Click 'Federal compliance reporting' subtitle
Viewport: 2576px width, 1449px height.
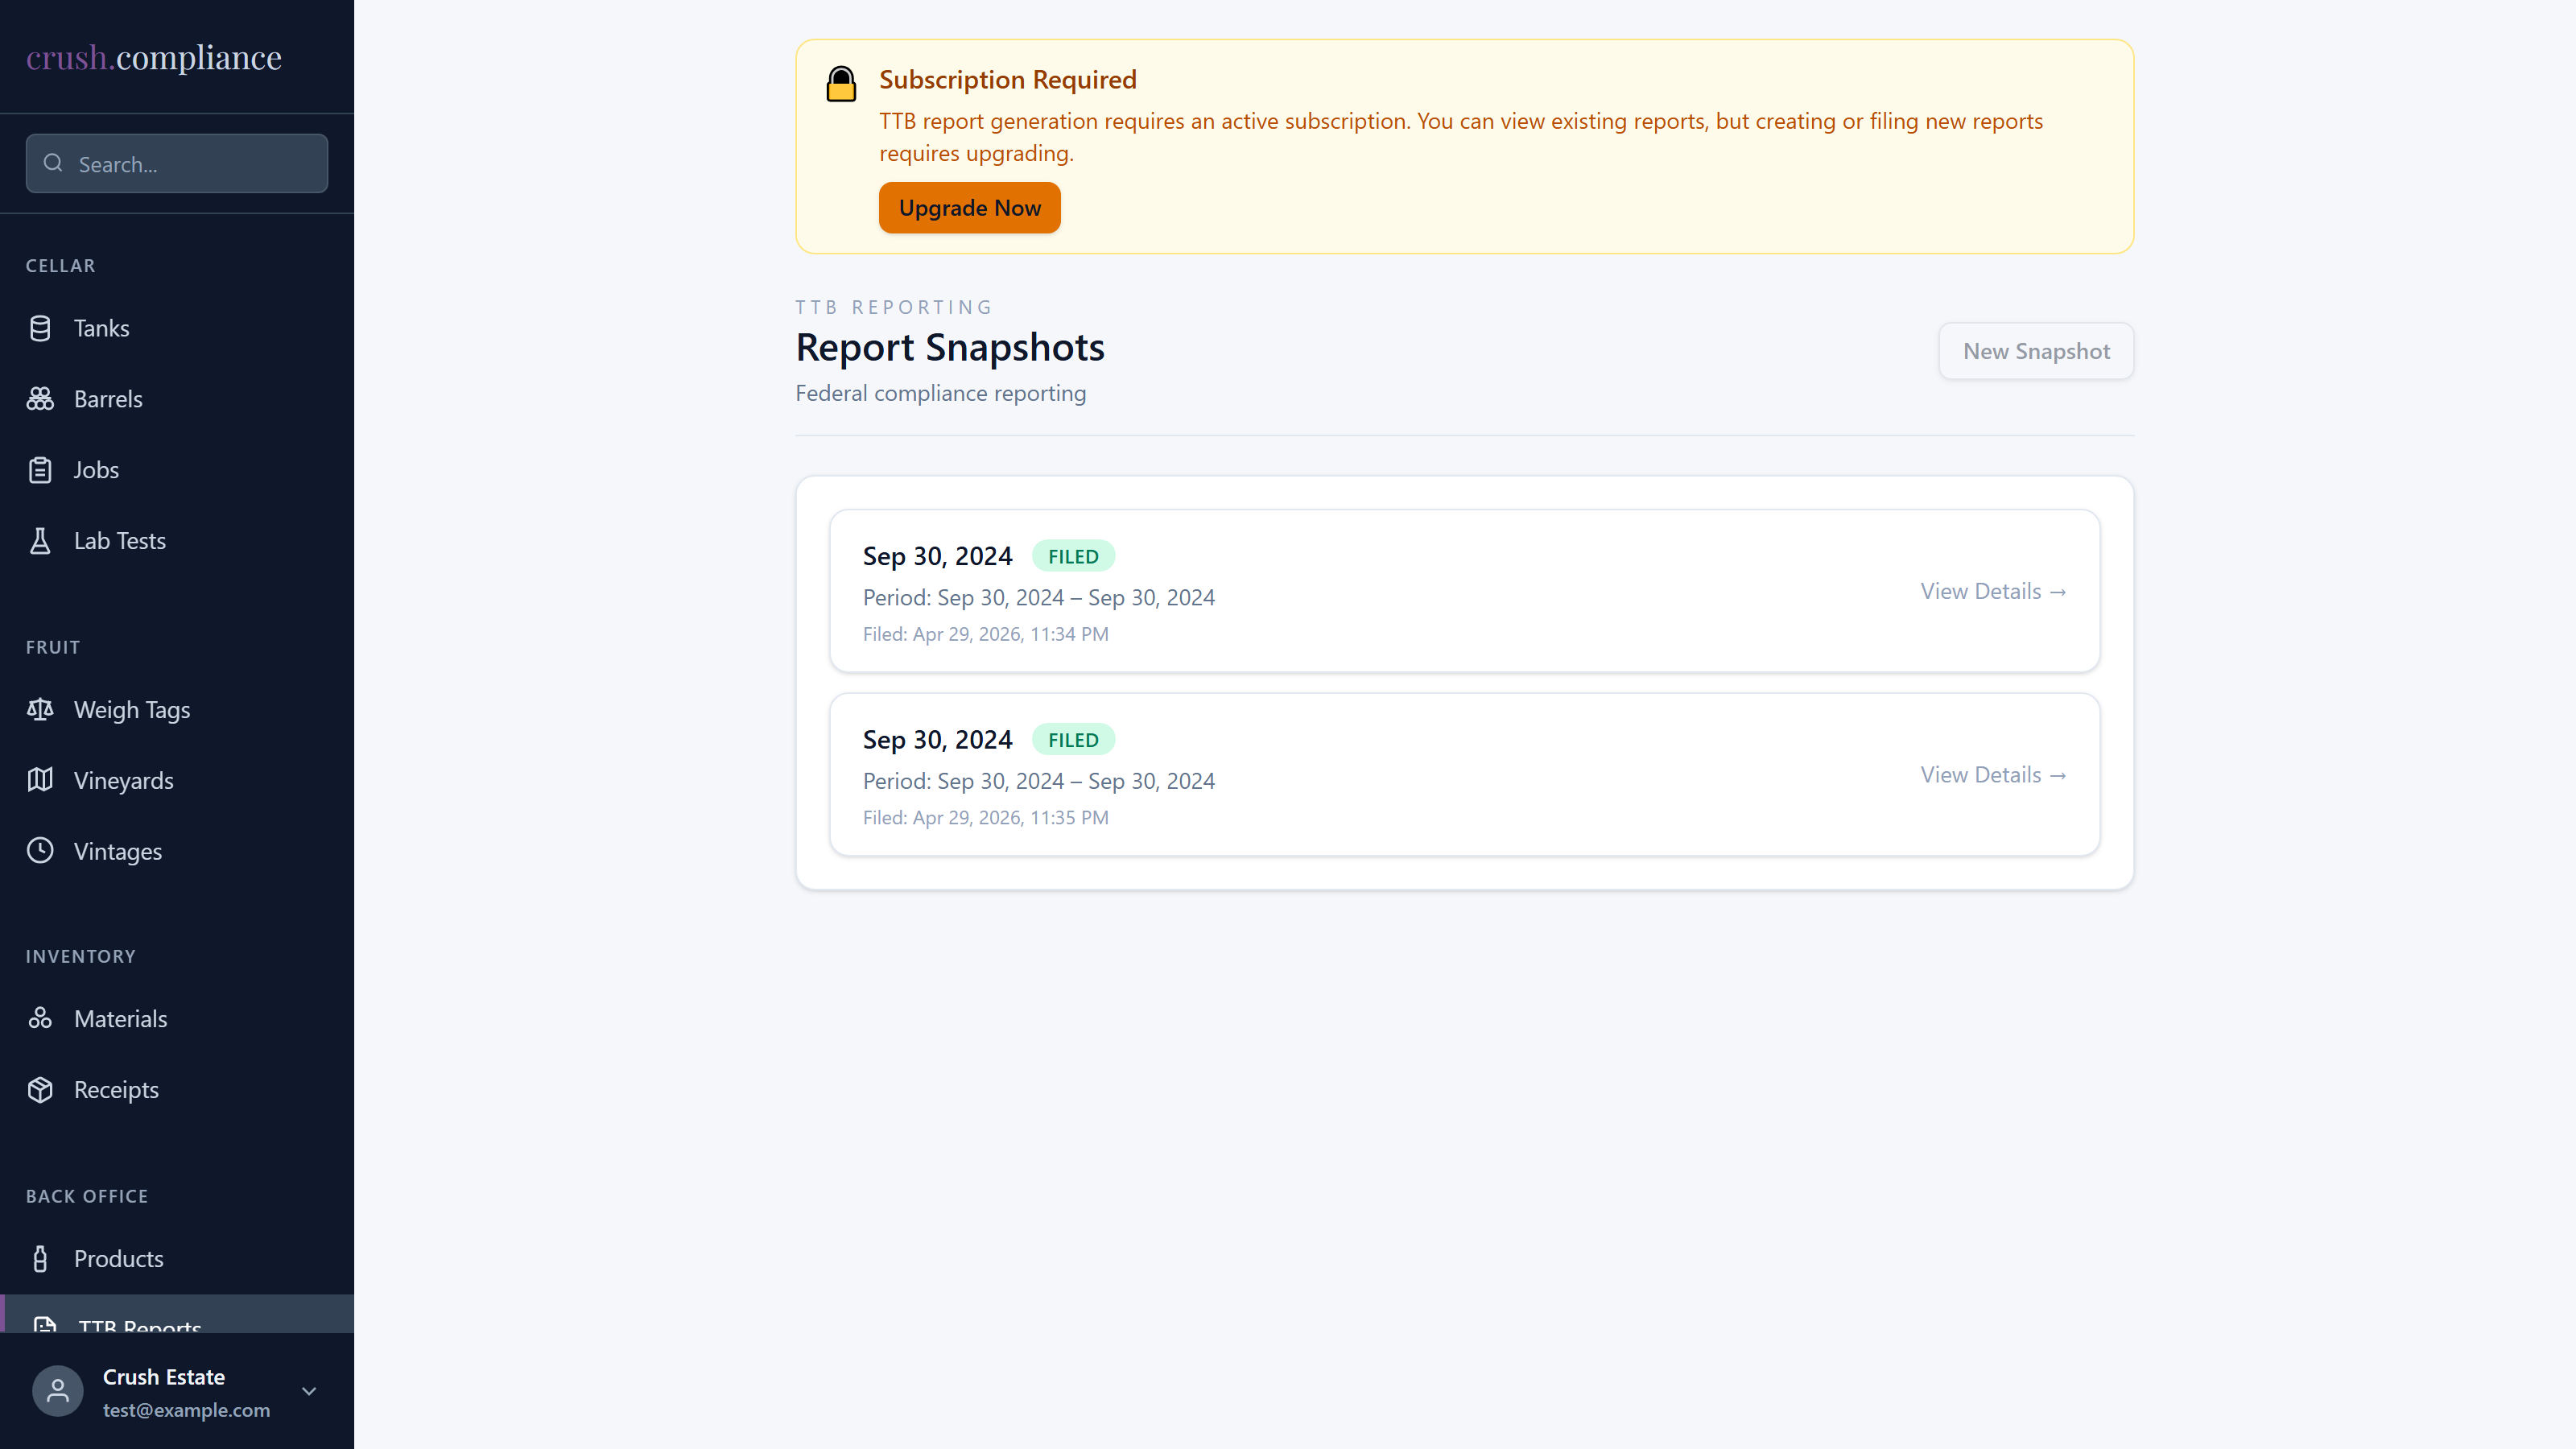point(941,393)
